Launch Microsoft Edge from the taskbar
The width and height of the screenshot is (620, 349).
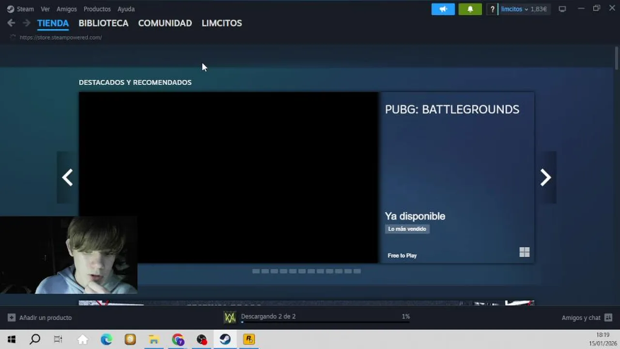(107, 339)
